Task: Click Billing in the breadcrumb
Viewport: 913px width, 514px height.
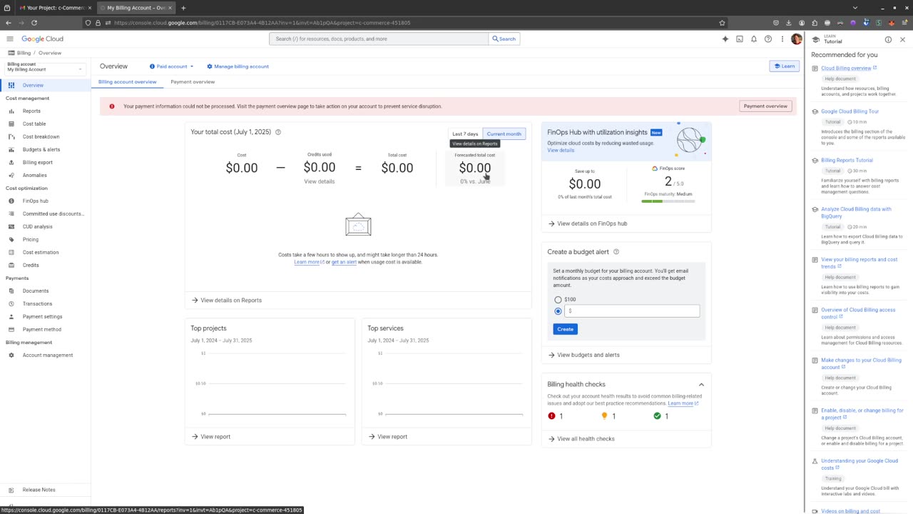Action: click(x=24, y=53)
